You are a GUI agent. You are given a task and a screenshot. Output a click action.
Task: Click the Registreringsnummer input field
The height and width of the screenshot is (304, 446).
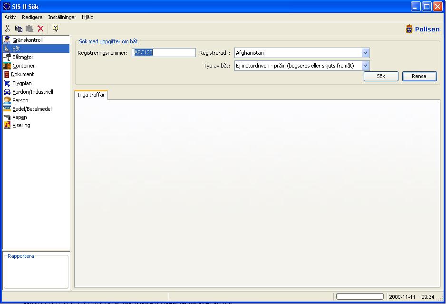(164, 52)
